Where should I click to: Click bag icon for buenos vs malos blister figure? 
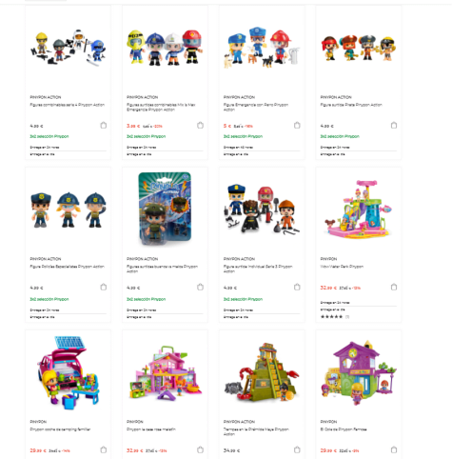pyautogui.click(x=200, y=287)
